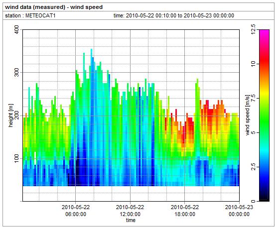
Task: Click the 100 label on the height axis
Action: 16,158
